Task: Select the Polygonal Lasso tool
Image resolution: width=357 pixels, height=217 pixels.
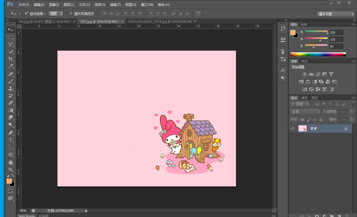Action: [11, 44]
